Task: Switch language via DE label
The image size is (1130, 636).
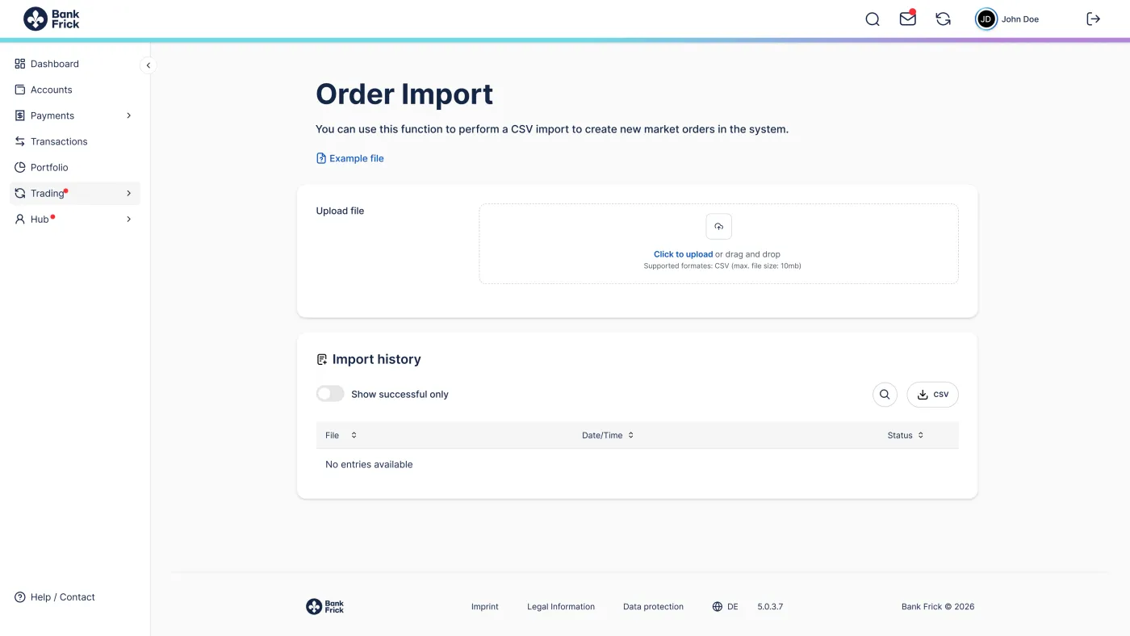Action: click(x=733, y=607)
